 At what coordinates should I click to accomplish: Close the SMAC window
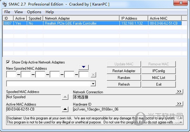[181, 3]
